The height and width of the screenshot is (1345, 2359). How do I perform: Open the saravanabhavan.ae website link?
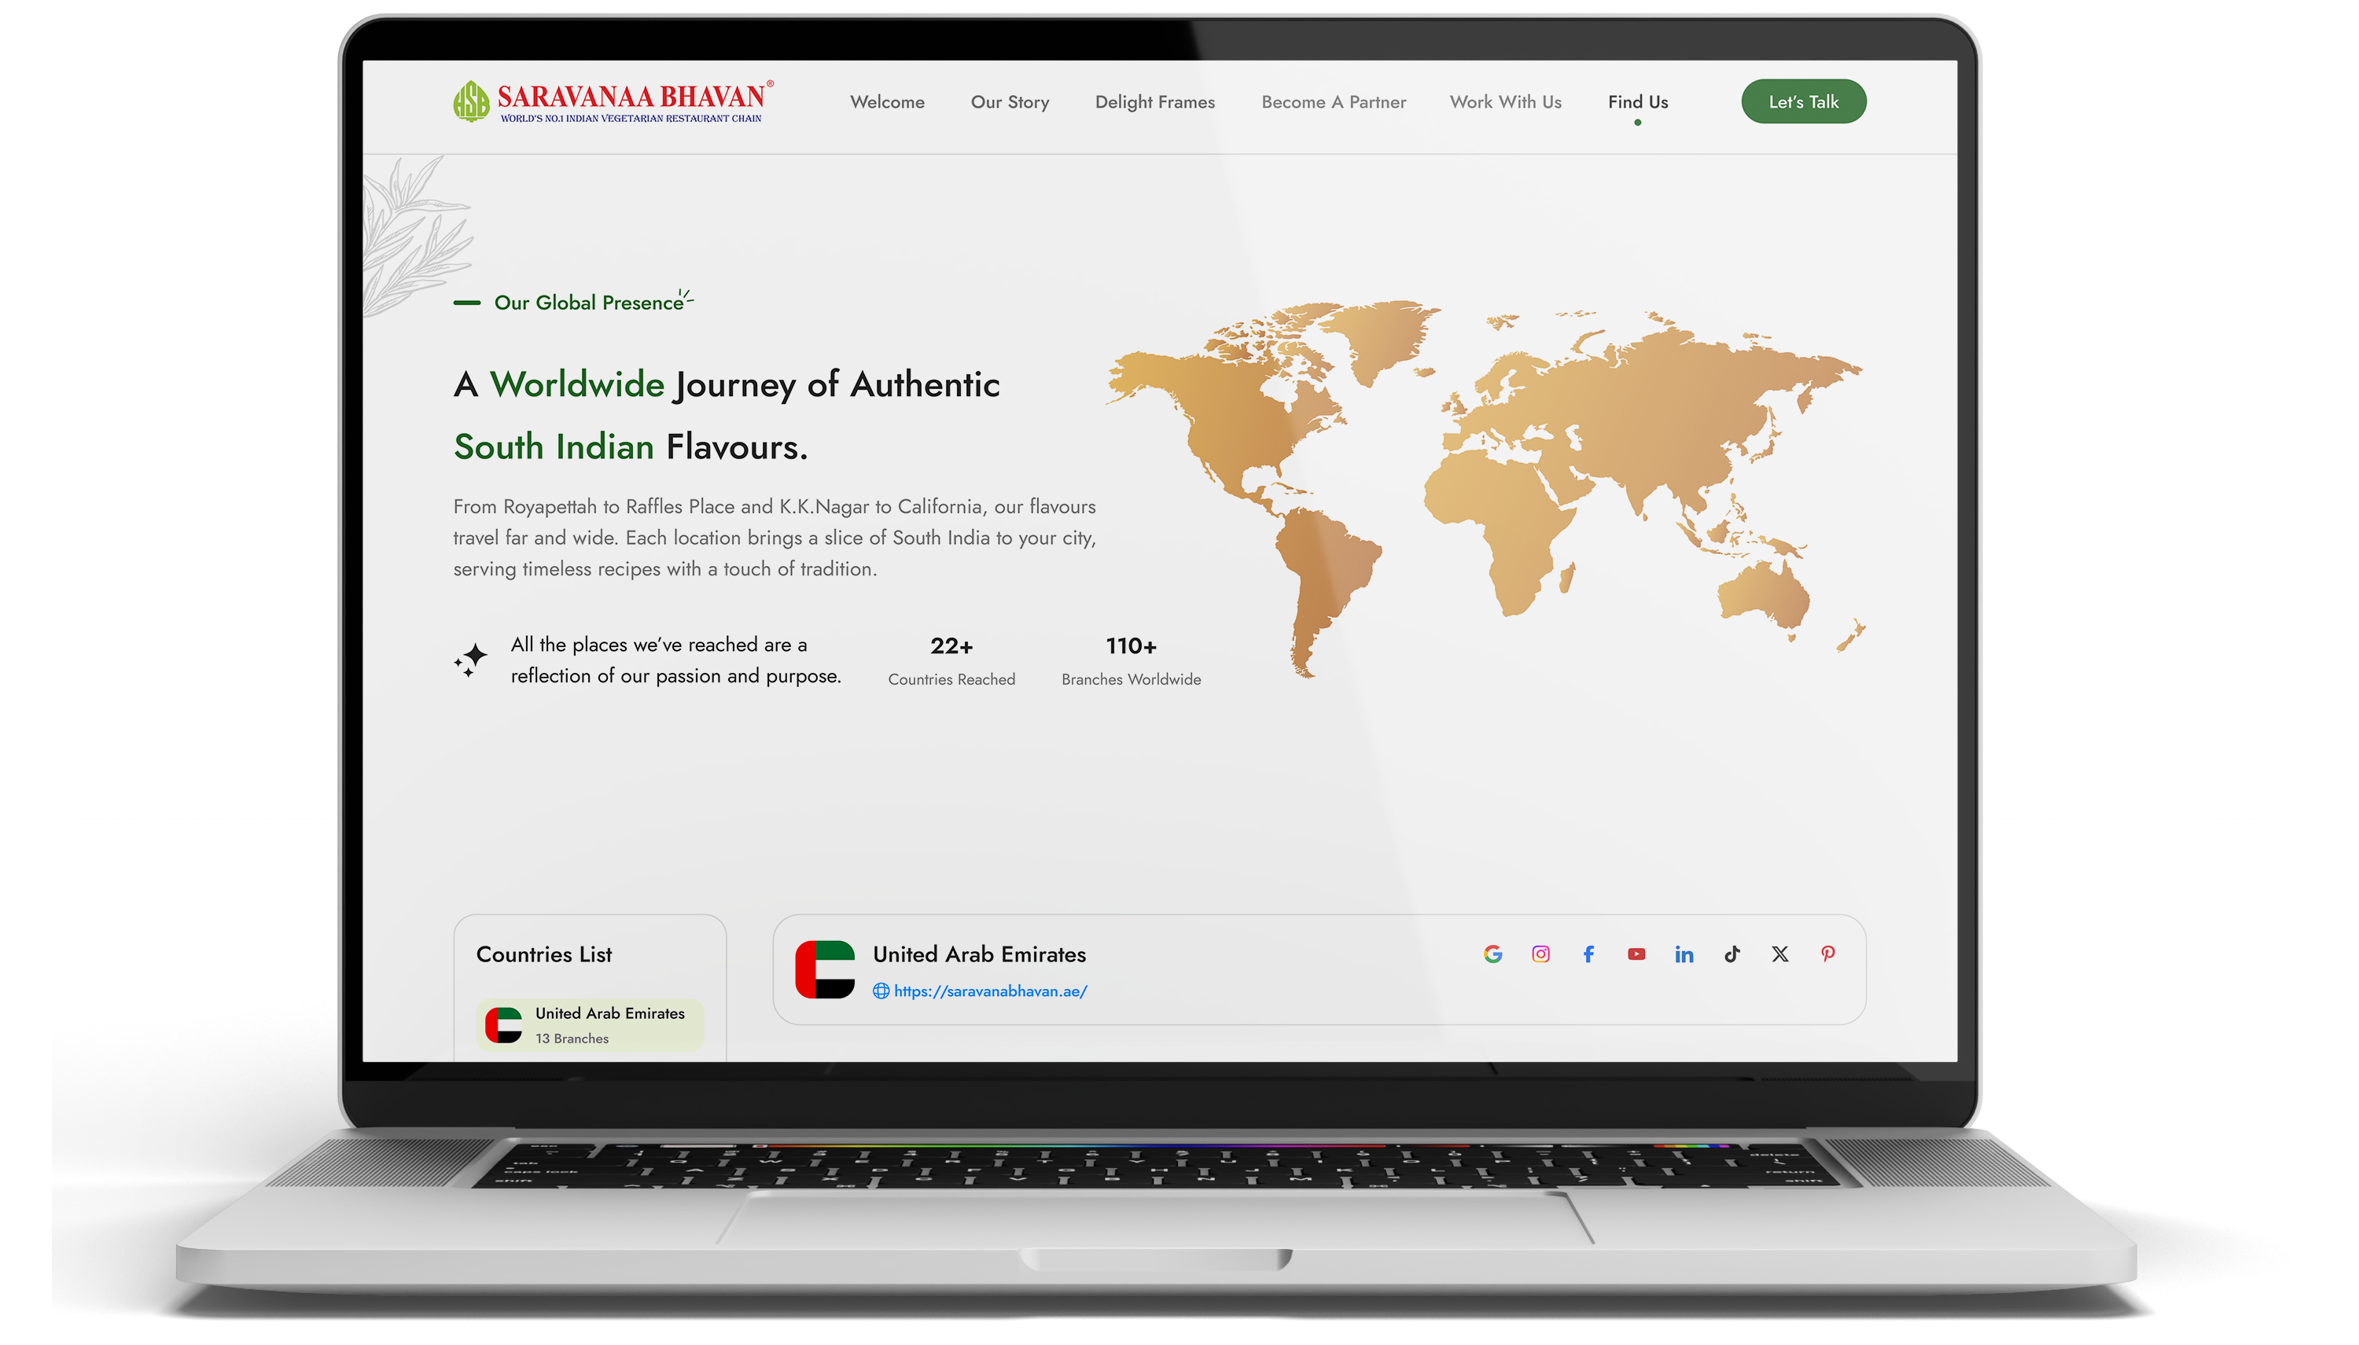tap(990, 990)
